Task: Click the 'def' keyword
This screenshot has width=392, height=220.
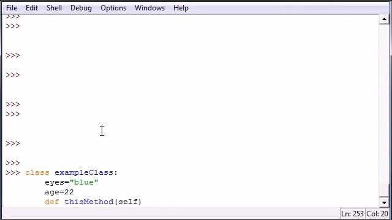Action: point(52,202)
